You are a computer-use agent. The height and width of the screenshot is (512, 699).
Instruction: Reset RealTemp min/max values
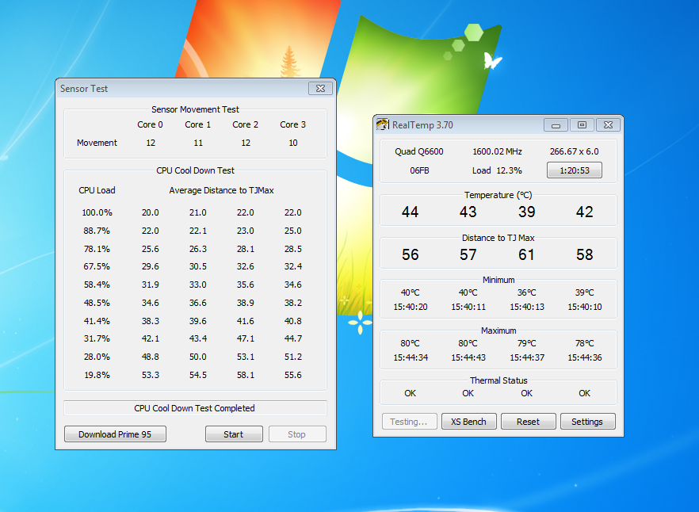529,422
